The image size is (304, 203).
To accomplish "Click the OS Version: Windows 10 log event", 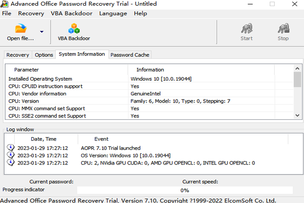I will pyautogui.click(x=126, y=155).
